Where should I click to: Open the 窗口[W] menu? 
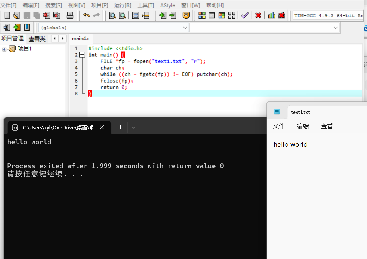pyautogui.click(x=191, y=5)
